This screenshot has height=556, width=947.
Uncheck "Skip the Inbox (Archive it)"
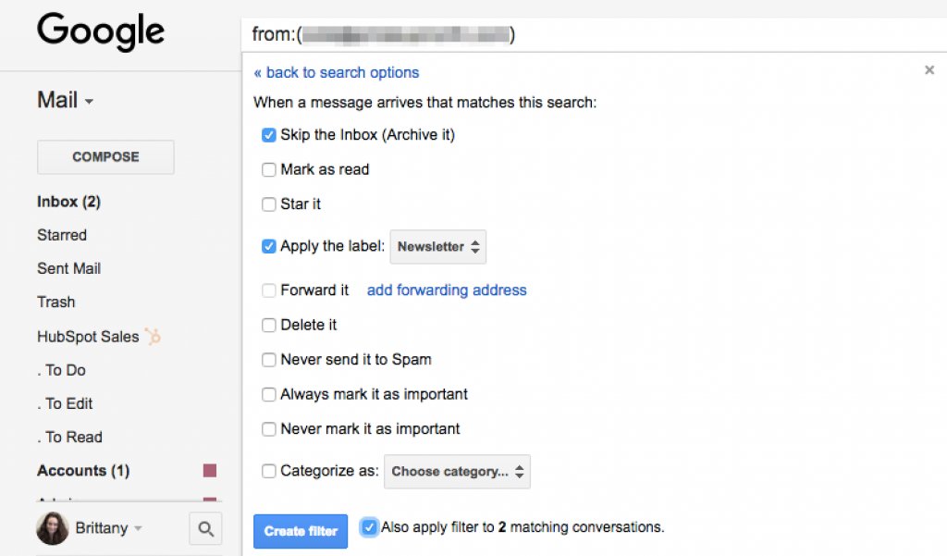(268, 134)
